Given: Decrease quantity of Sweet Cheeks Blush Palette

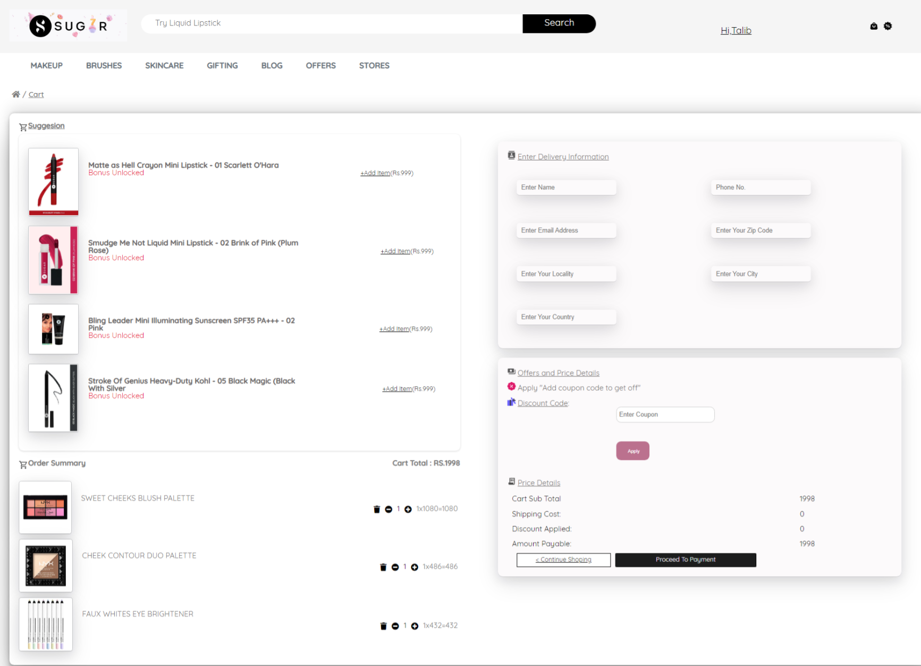Looking at the screenshot, I should (x=388, y=509).
